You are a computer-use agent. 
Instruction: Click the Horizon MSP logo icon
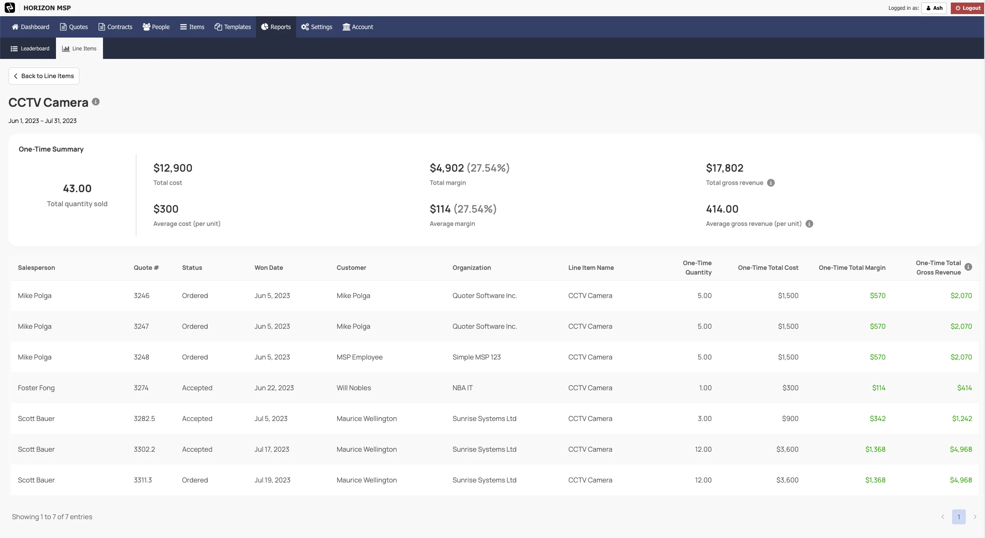(x=9, y=8)
